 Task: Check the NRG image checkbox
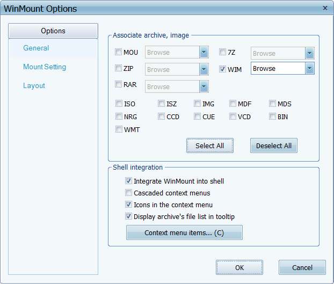coord(119,116)
